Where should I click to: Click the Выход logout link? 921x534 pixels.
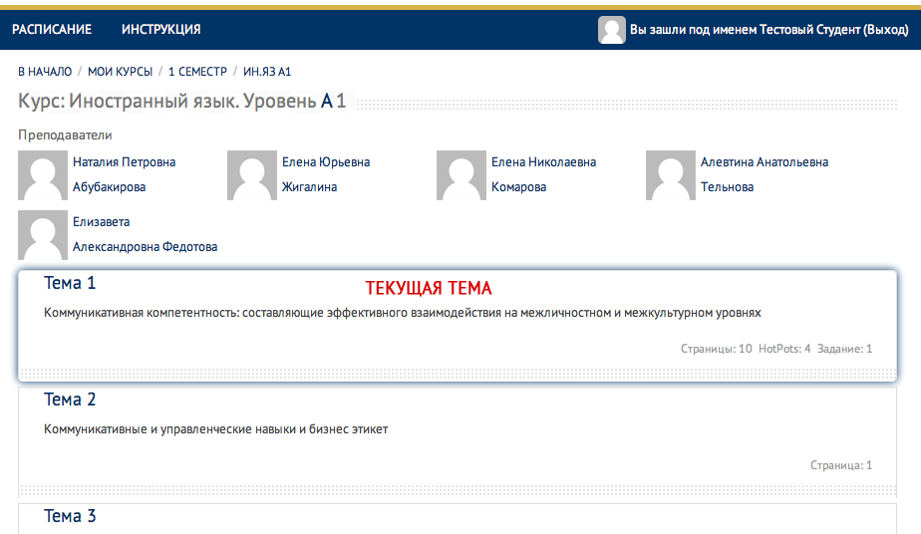886,29
